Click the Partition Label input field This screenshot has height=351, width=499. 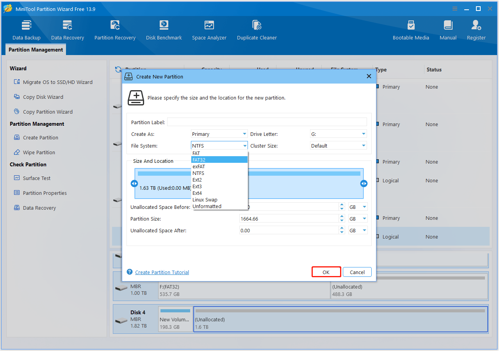[267, 122]
